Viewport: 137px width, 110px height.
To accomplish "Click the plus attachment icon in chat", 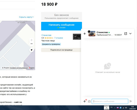I will (84, 101).
